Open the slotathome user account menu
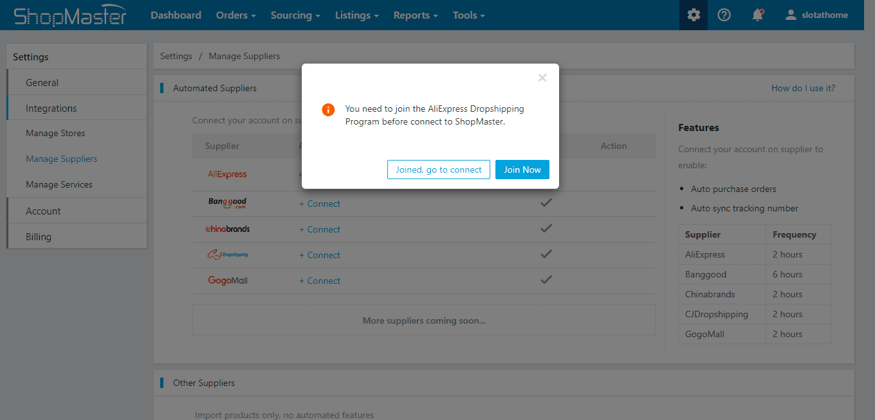The width and height of the screenshot is (875, 420). [816, 15]
